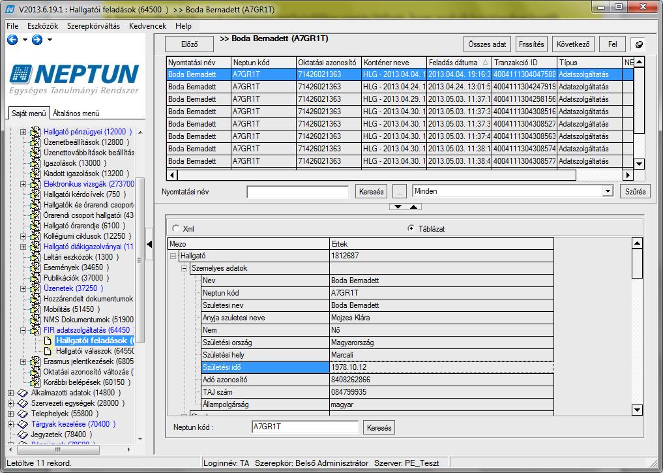Click the Összes adat button
This screenshot has width=663, height=473.
click(x=487, y=44)
